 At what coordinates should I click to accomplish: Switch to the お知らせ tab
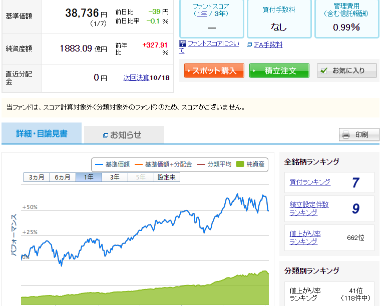tap(124, 134)
